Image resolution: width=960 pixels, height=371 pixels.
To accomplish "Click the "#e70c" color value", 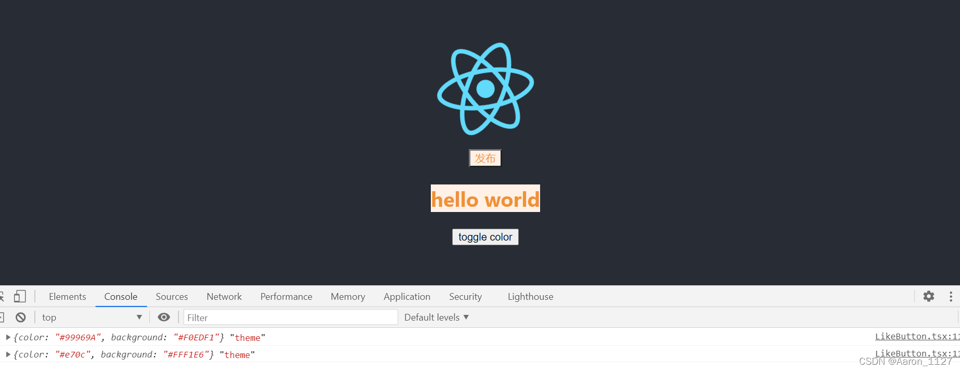I will coord(73,354).
